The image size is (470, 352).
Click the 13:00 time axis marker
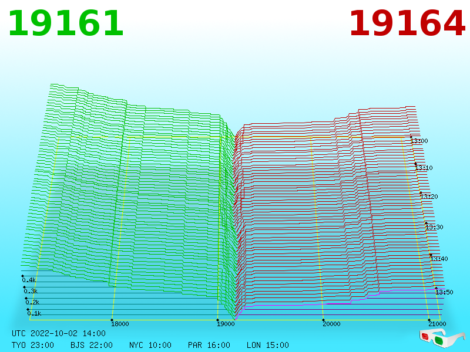pyautogui.click(x=419, y=141)
